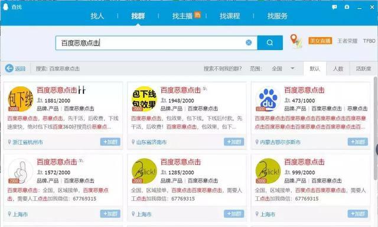The width and height of the screenshot is (378, 227).
Task: Sort results by 默认 tab
Action: pos(315,69)
